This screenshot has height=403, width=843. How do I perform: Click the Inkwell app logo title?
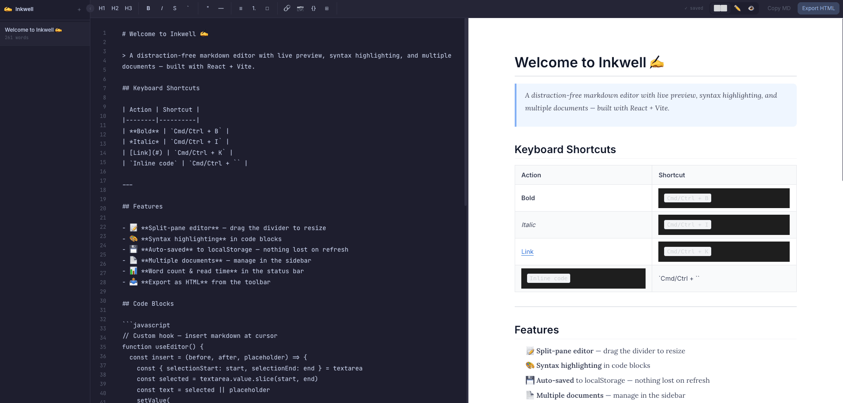click(19, 9)
